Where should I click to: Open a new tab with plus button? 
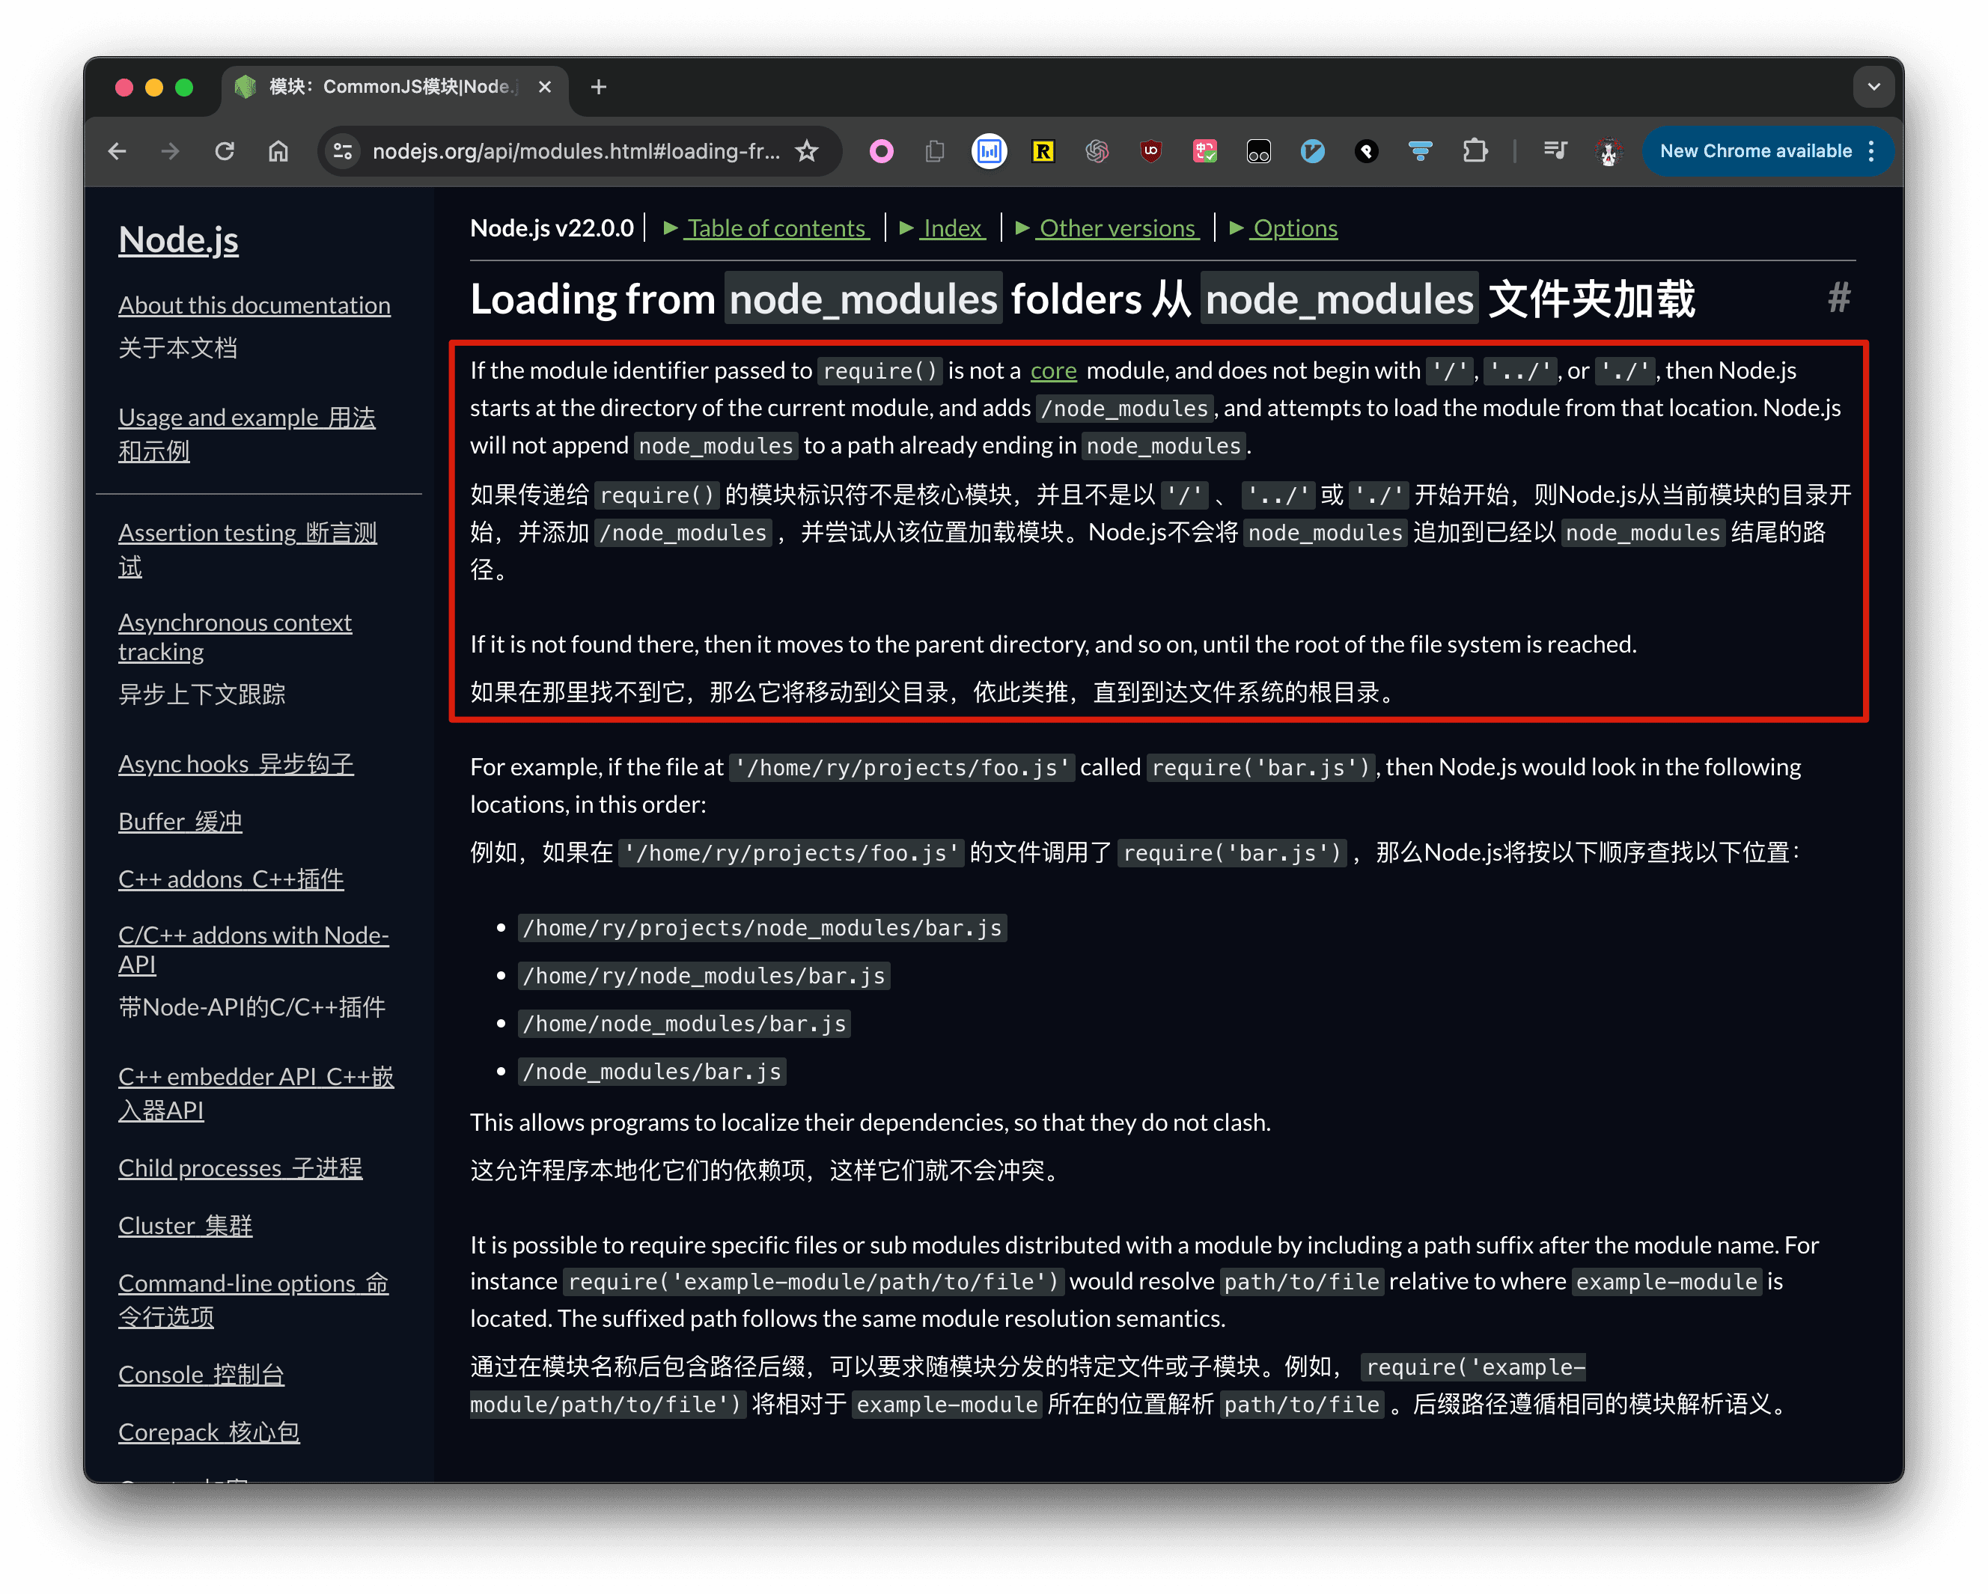pos(599,87)
